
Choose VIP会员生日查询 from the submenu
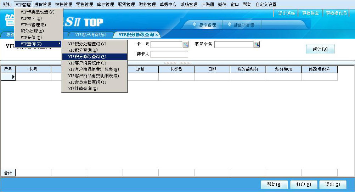[x=87, y=82]
